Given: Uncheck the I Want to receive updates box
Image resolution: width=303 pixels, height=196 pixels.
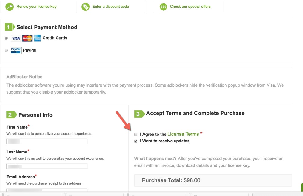Looking at the screenshot, I should [136, 141].
